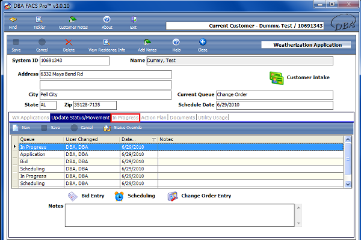Image resolution: width=361 pixels, height=240 pixels.
Task: Select the highlighted In Progress row
Action: pos(181,147)
